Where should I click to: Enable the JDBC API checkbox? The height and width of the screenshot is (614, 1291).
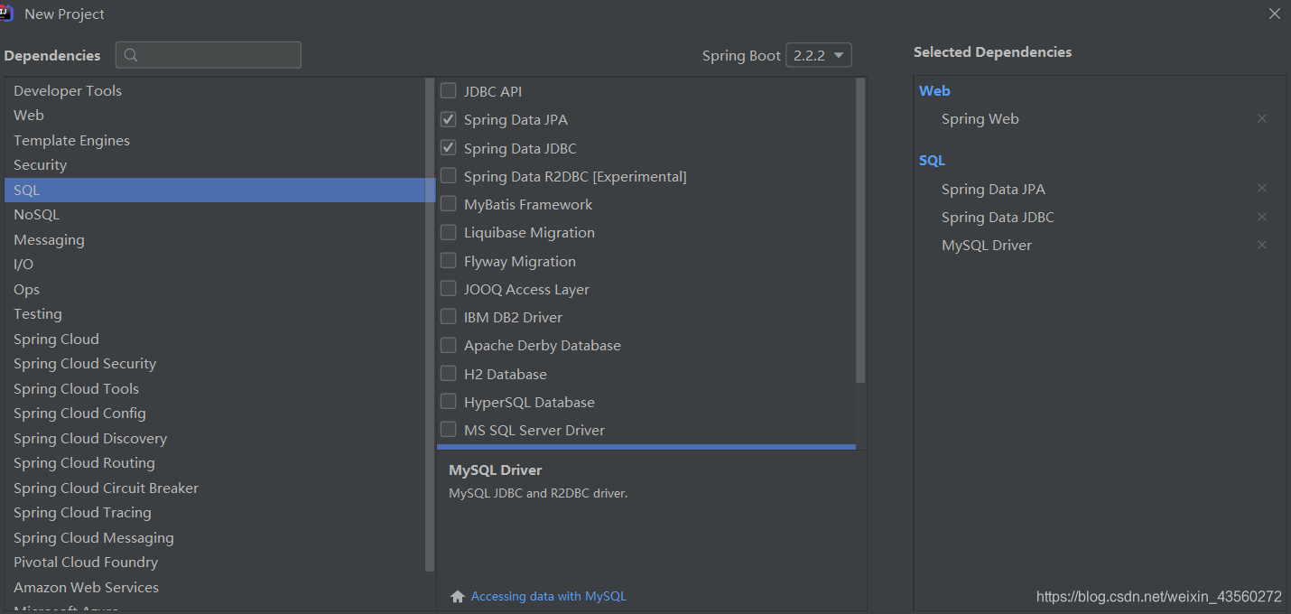point(448,90)
